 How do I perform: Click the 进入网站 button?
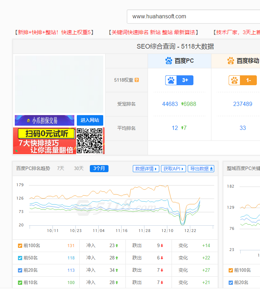click(90, 120)
